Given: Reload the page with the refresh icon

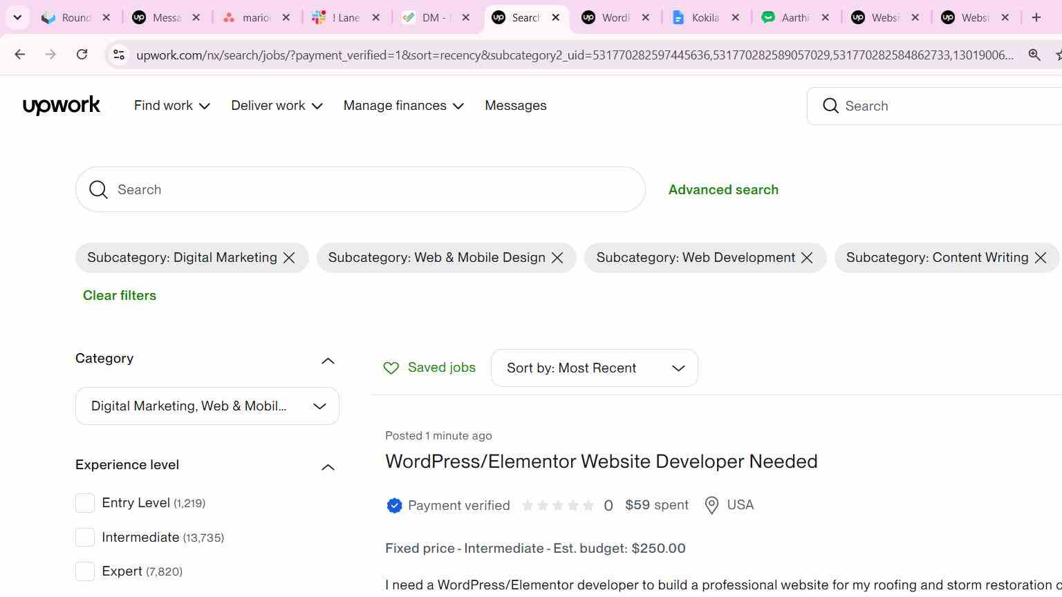Looking at the screenshot, I should [82, 55].
